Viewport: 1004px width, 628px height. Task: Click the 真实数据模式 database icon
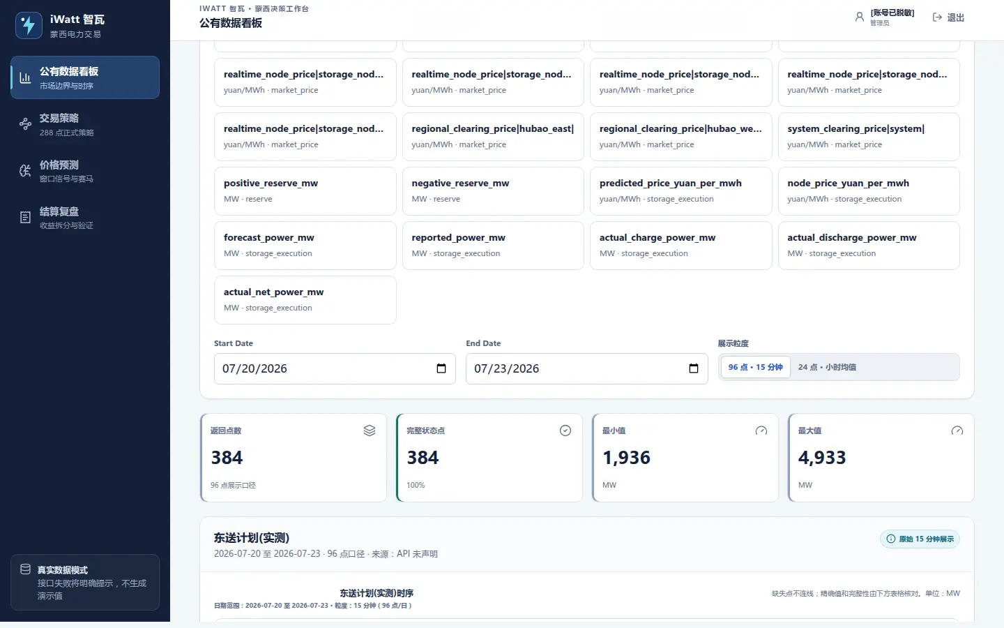coord(25,569)
